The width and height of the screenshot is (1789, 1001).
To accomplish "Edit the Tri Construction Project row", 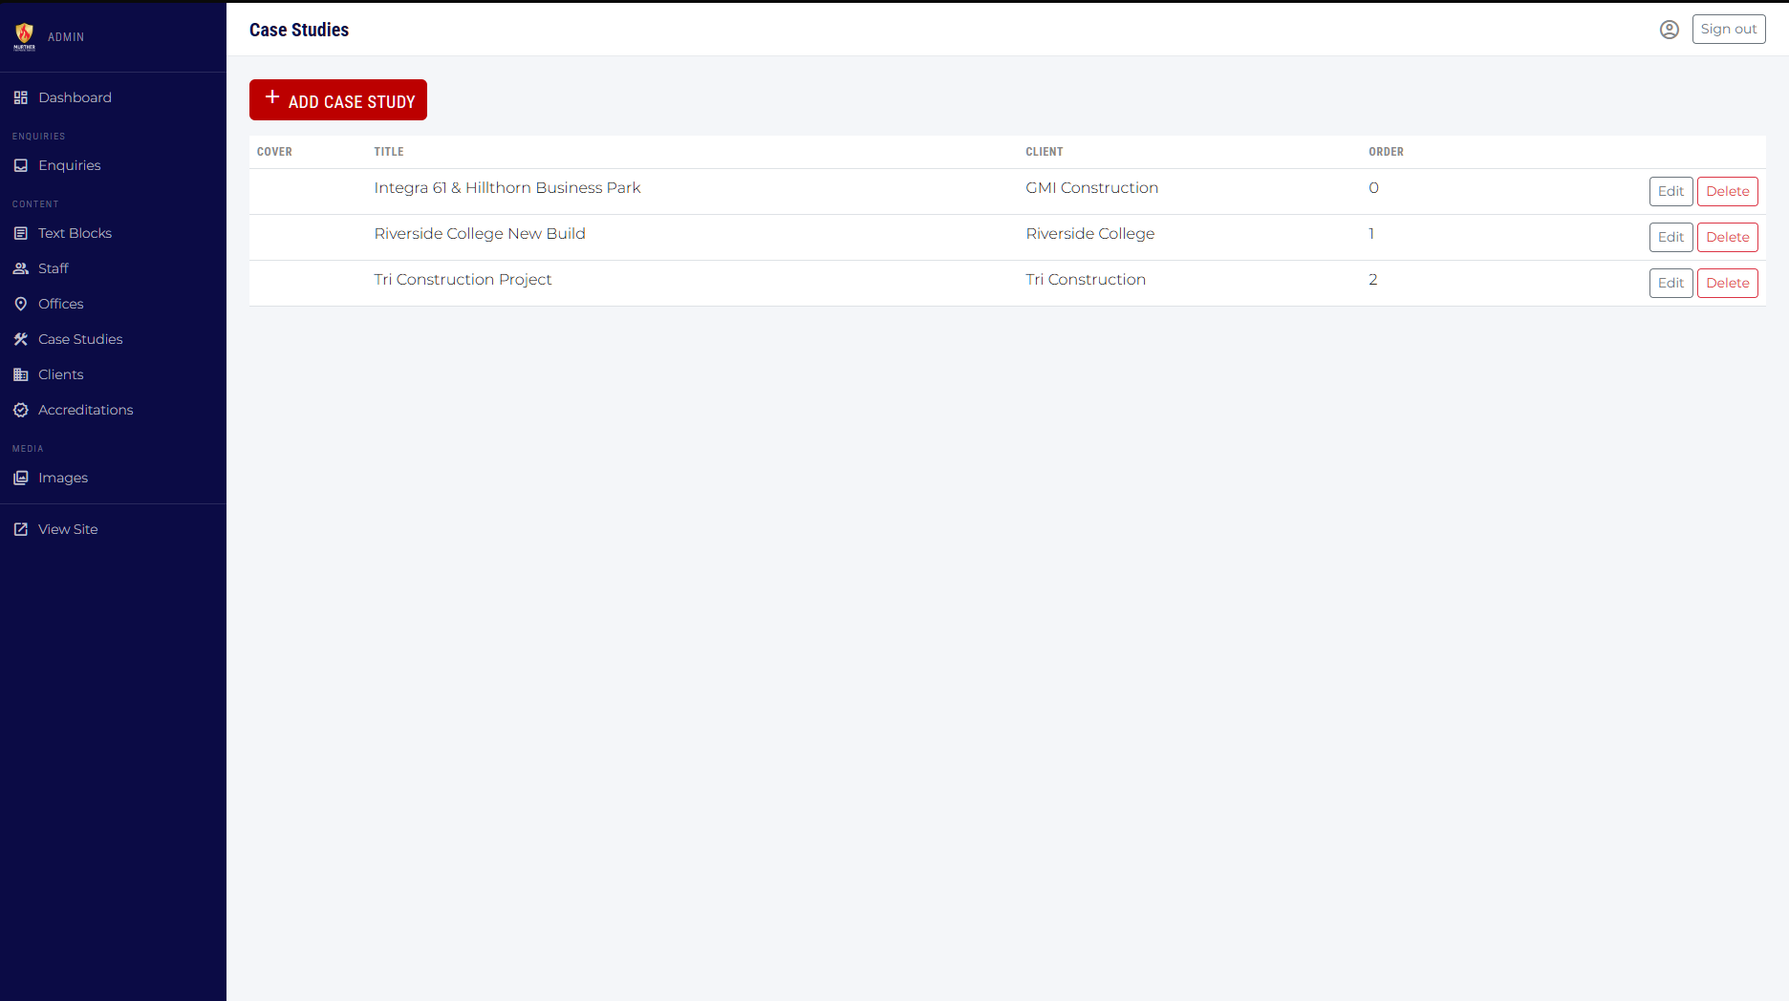I will (1670, 283).
